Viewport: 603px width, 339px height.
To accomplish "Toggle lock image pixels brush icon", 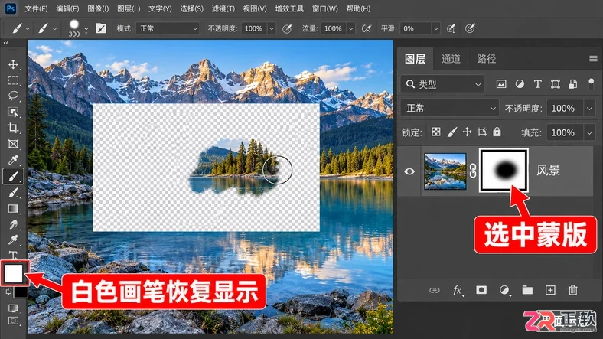I will [451, 132].
